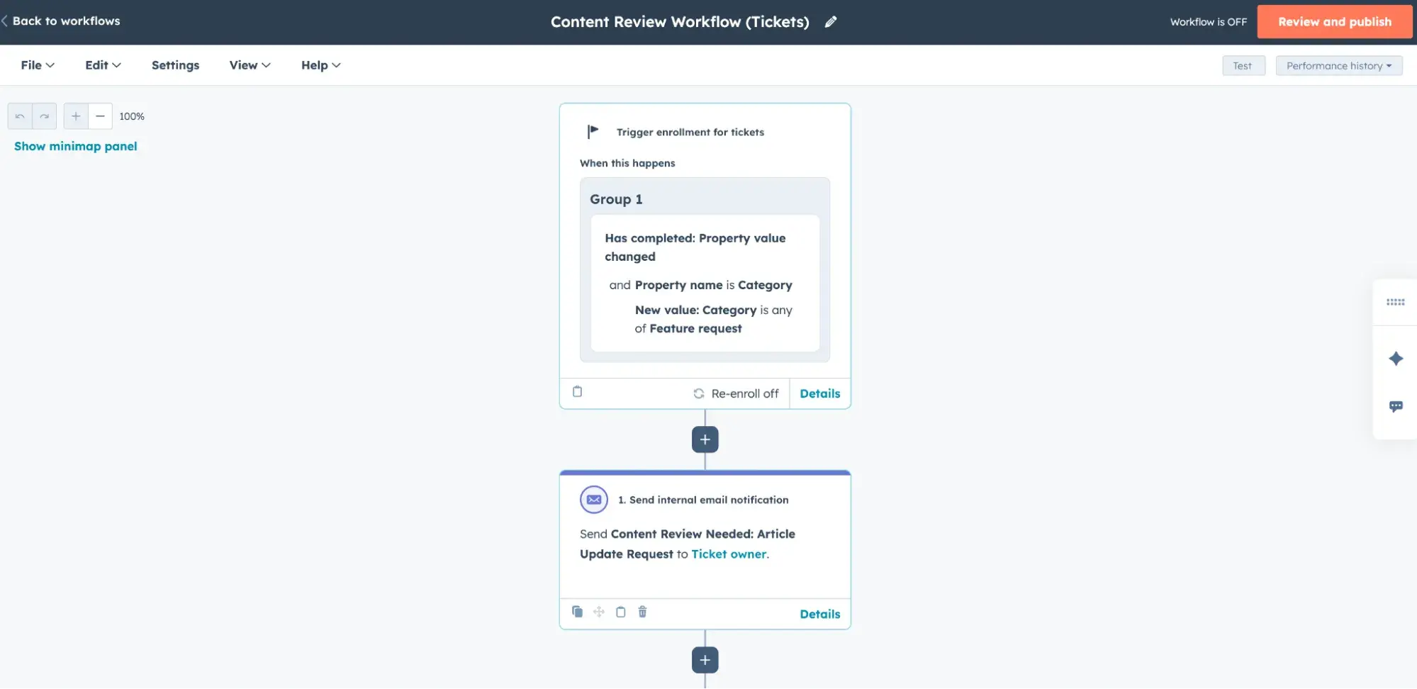
Task: Turn on the workflow from Workflow is OFF
Action: [1208, 22]
